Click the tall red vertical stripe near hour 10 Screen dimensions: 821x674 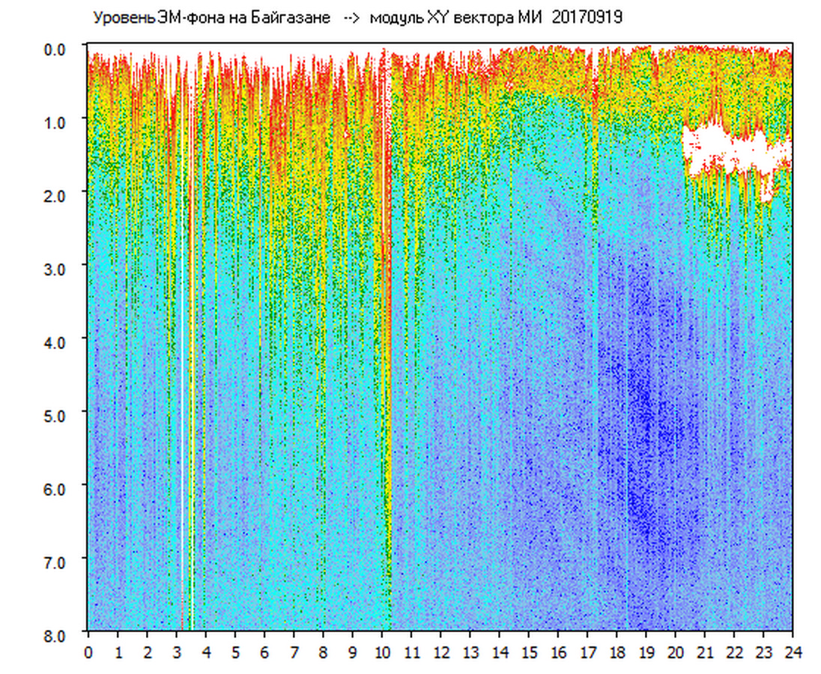click(x=386, y=300)
